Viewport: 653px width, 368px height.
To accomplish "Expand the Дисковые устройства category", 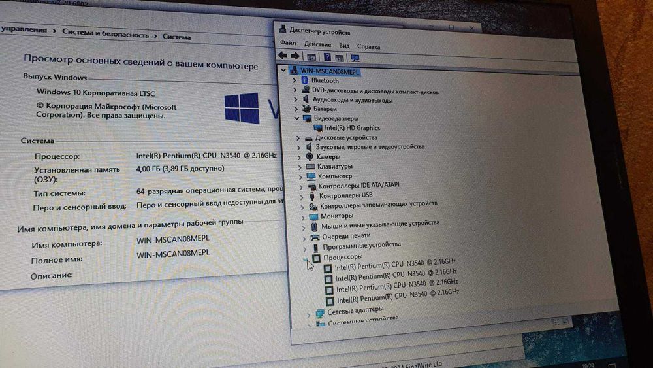I will pos(298,137).
